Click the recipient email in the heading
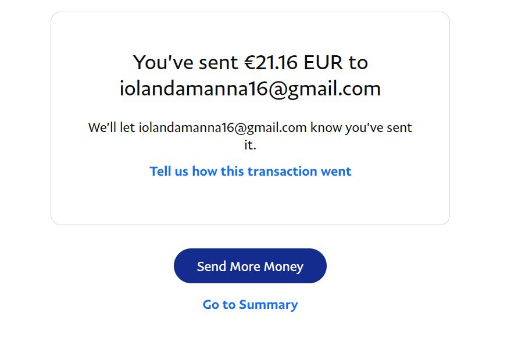Viewport: 518px width, 356px height. 250,89
